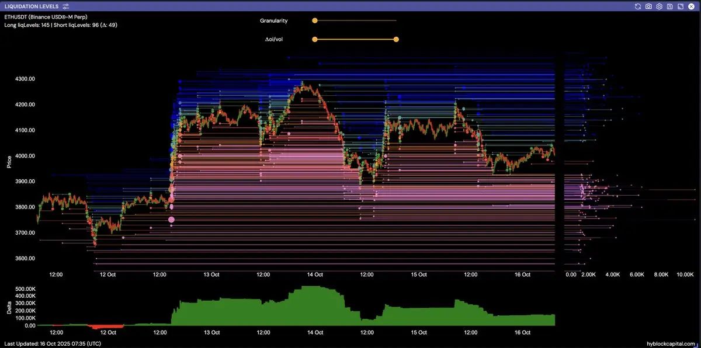Click the ETHUSDT (Binance USD®-M Perp) label
Image resolution: width=701 pixels, height=348 pixels.
(46, 17)
